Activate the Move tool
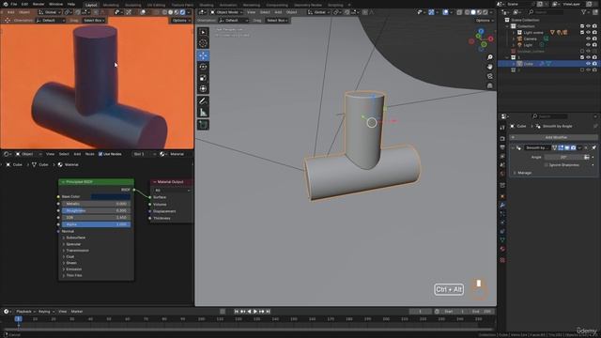The width and height of the screenshot is (601, 338). (x=203, y=55)
